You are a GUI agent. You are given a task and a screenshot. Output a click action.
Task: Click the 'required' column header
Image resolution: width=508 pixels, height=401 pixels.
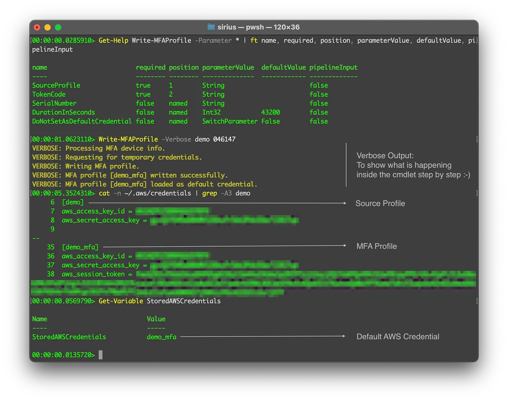pyautogui.click(x=150, y=67)
